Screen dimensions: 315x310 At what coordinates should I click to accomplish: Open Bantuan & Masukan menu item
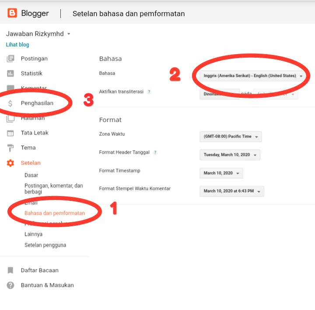(47, 285)
